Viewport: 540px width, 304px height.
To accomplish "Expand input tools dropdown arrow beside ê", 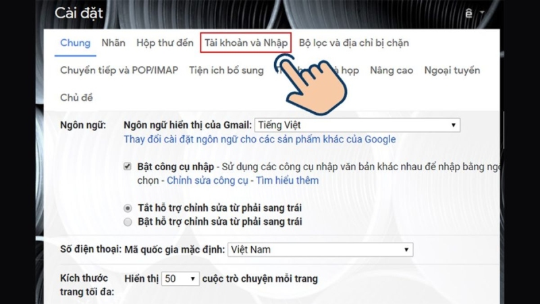I will [x=482, y=13].
